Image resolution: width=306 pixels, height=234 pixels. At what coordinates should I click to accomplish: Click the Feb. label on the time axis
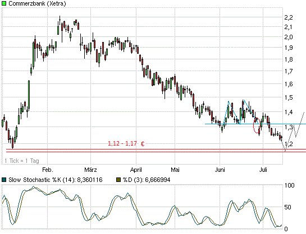tap(48, 170)
